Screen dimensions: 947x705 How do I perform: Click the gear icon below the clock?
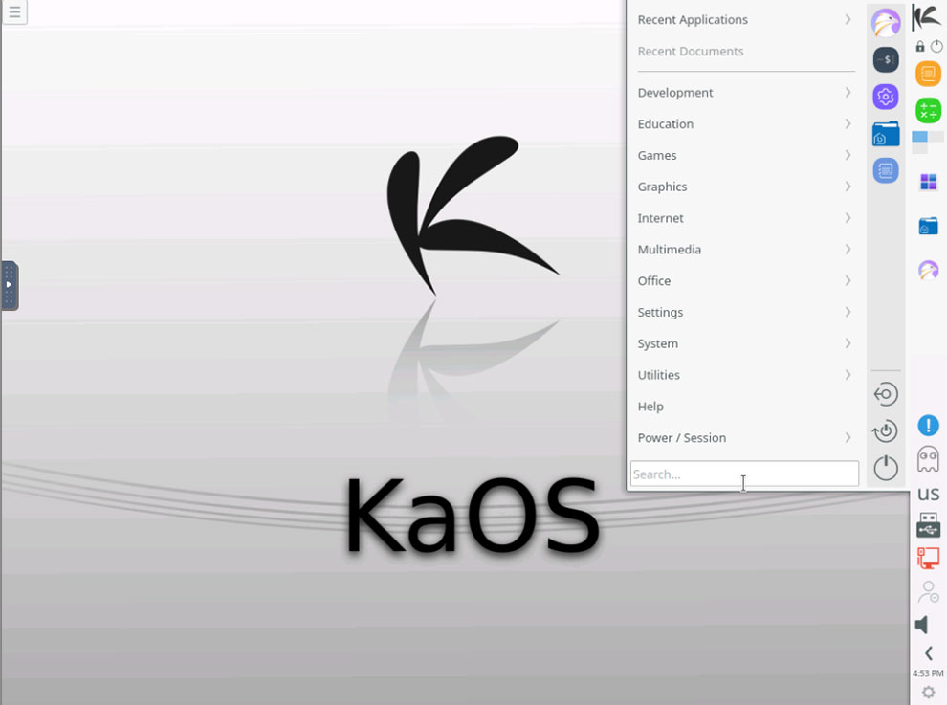point(928,693)
